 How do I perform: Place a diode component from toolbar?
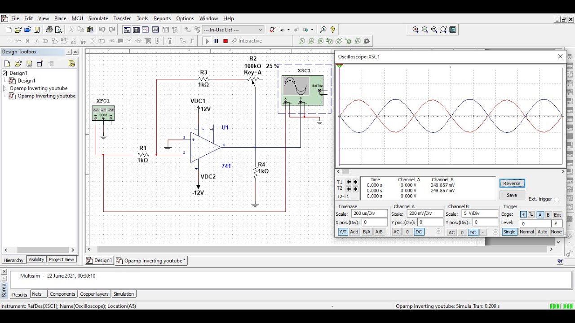point(27,41)
